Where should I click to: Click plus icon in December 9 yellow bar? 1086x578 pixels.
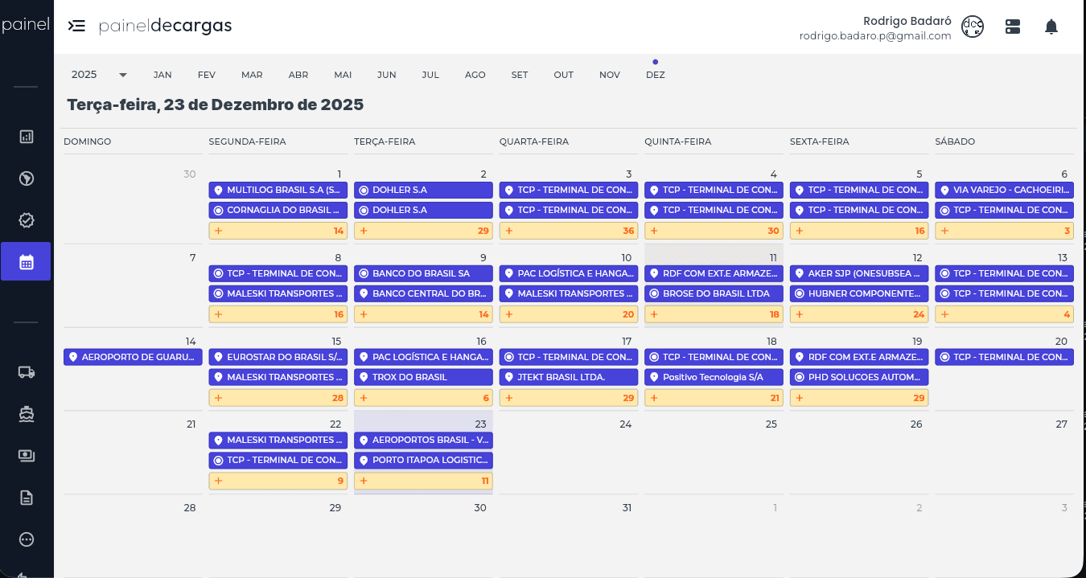[364, 314]
